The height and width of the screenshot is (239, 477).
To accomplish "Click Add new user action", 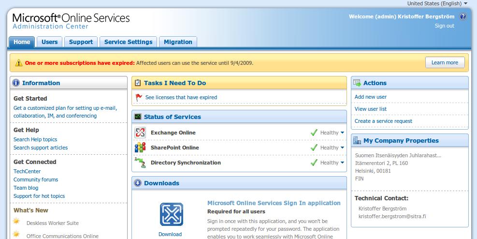I will [371, 97].
